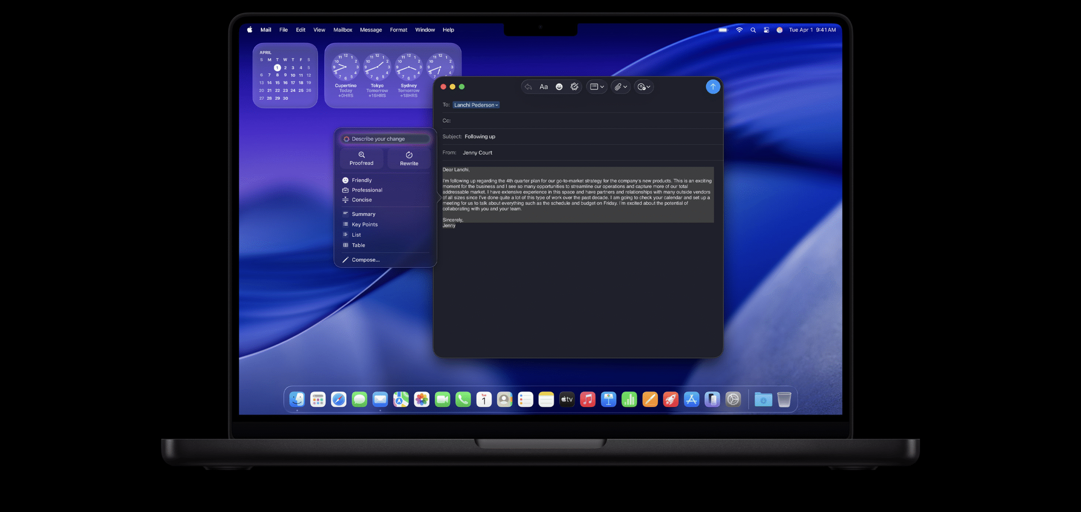Open the Aa text format options

click(x=543, y=87)
